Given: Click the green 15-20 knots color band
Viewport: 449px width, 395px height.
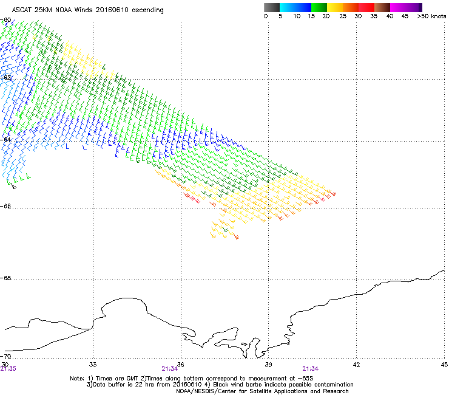Looking at the screenshot, I should tap(319, 7).
